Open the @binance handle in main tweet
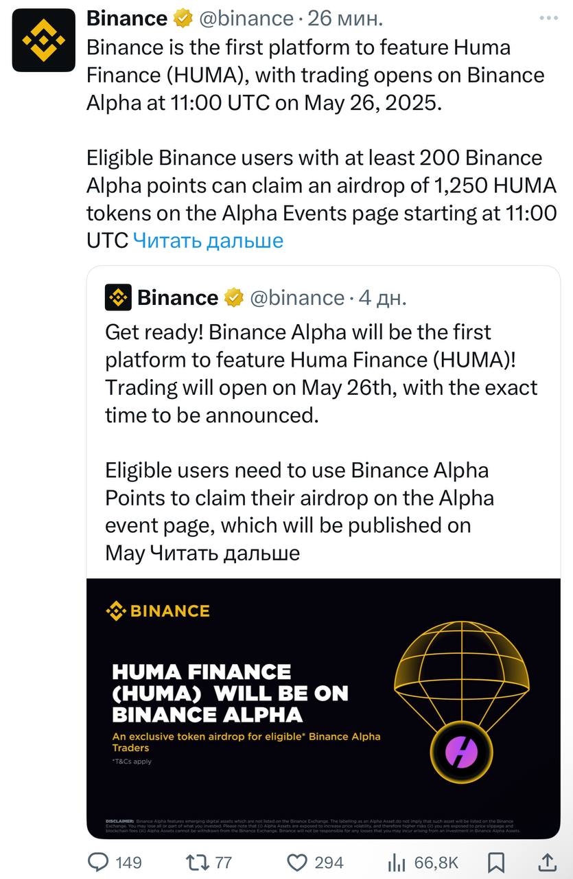This screenshot has width=573, height=879. coord(248,19)
